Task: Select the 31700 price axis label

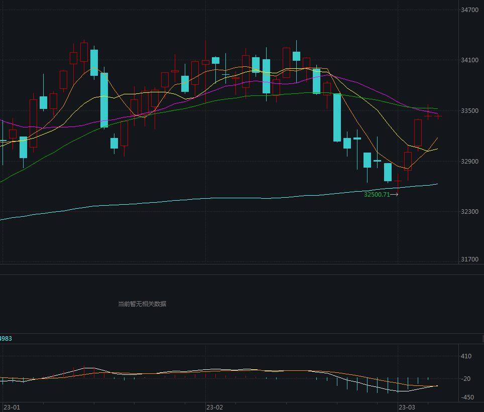Action: (x=469, y=259)
